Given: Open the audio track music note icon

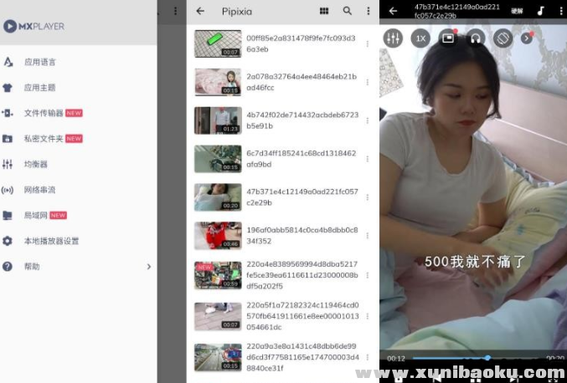Looking at the screenshot, I should 541,11.
